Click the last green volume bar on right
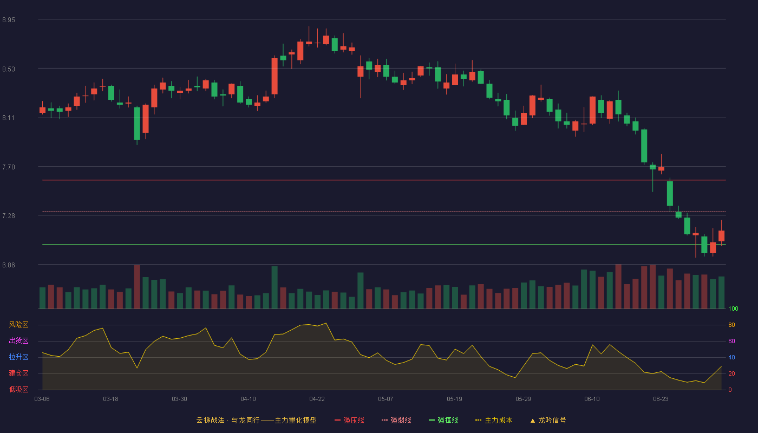Viewport: 758px width, 433px height. (x=721, y=292)
